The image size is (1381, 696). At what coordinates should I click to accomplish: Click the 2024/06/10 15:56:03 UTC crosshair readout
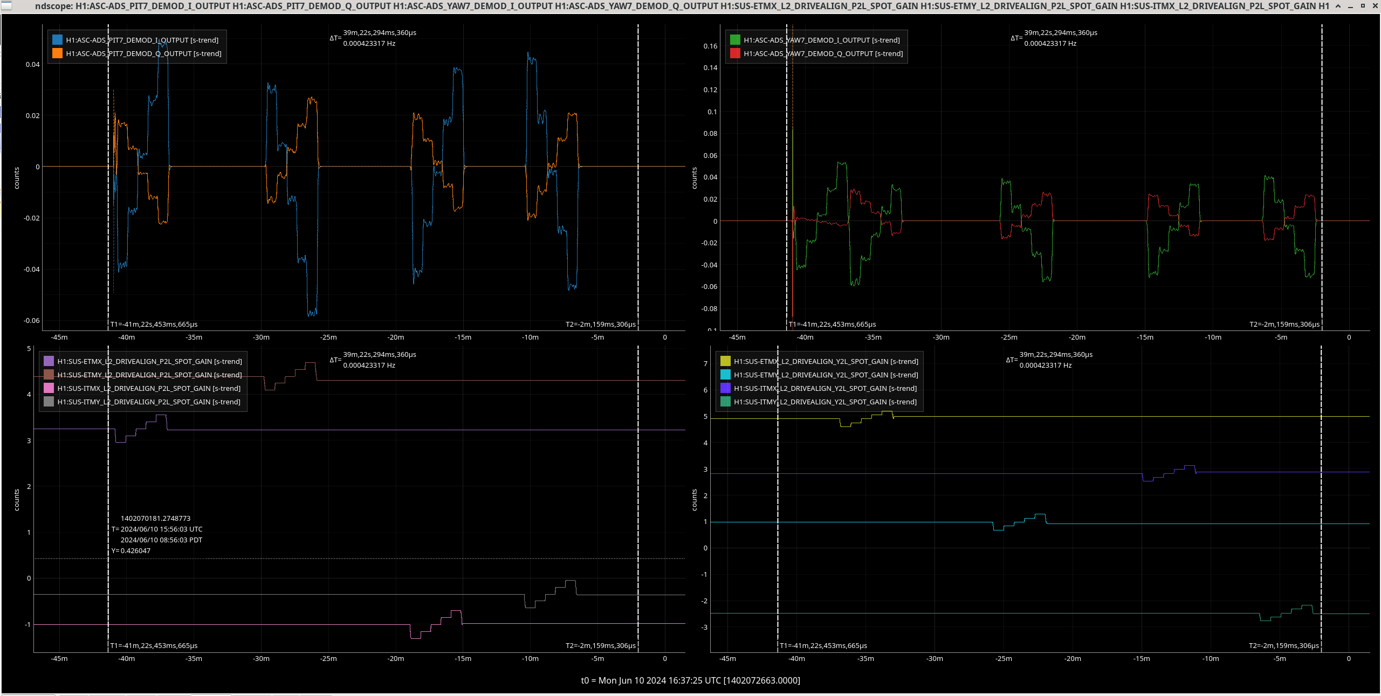tap(161, 529)
